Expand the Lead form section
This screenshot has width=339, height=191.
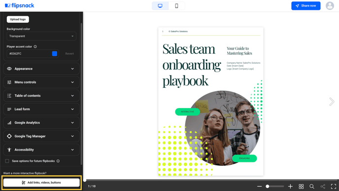41,109
